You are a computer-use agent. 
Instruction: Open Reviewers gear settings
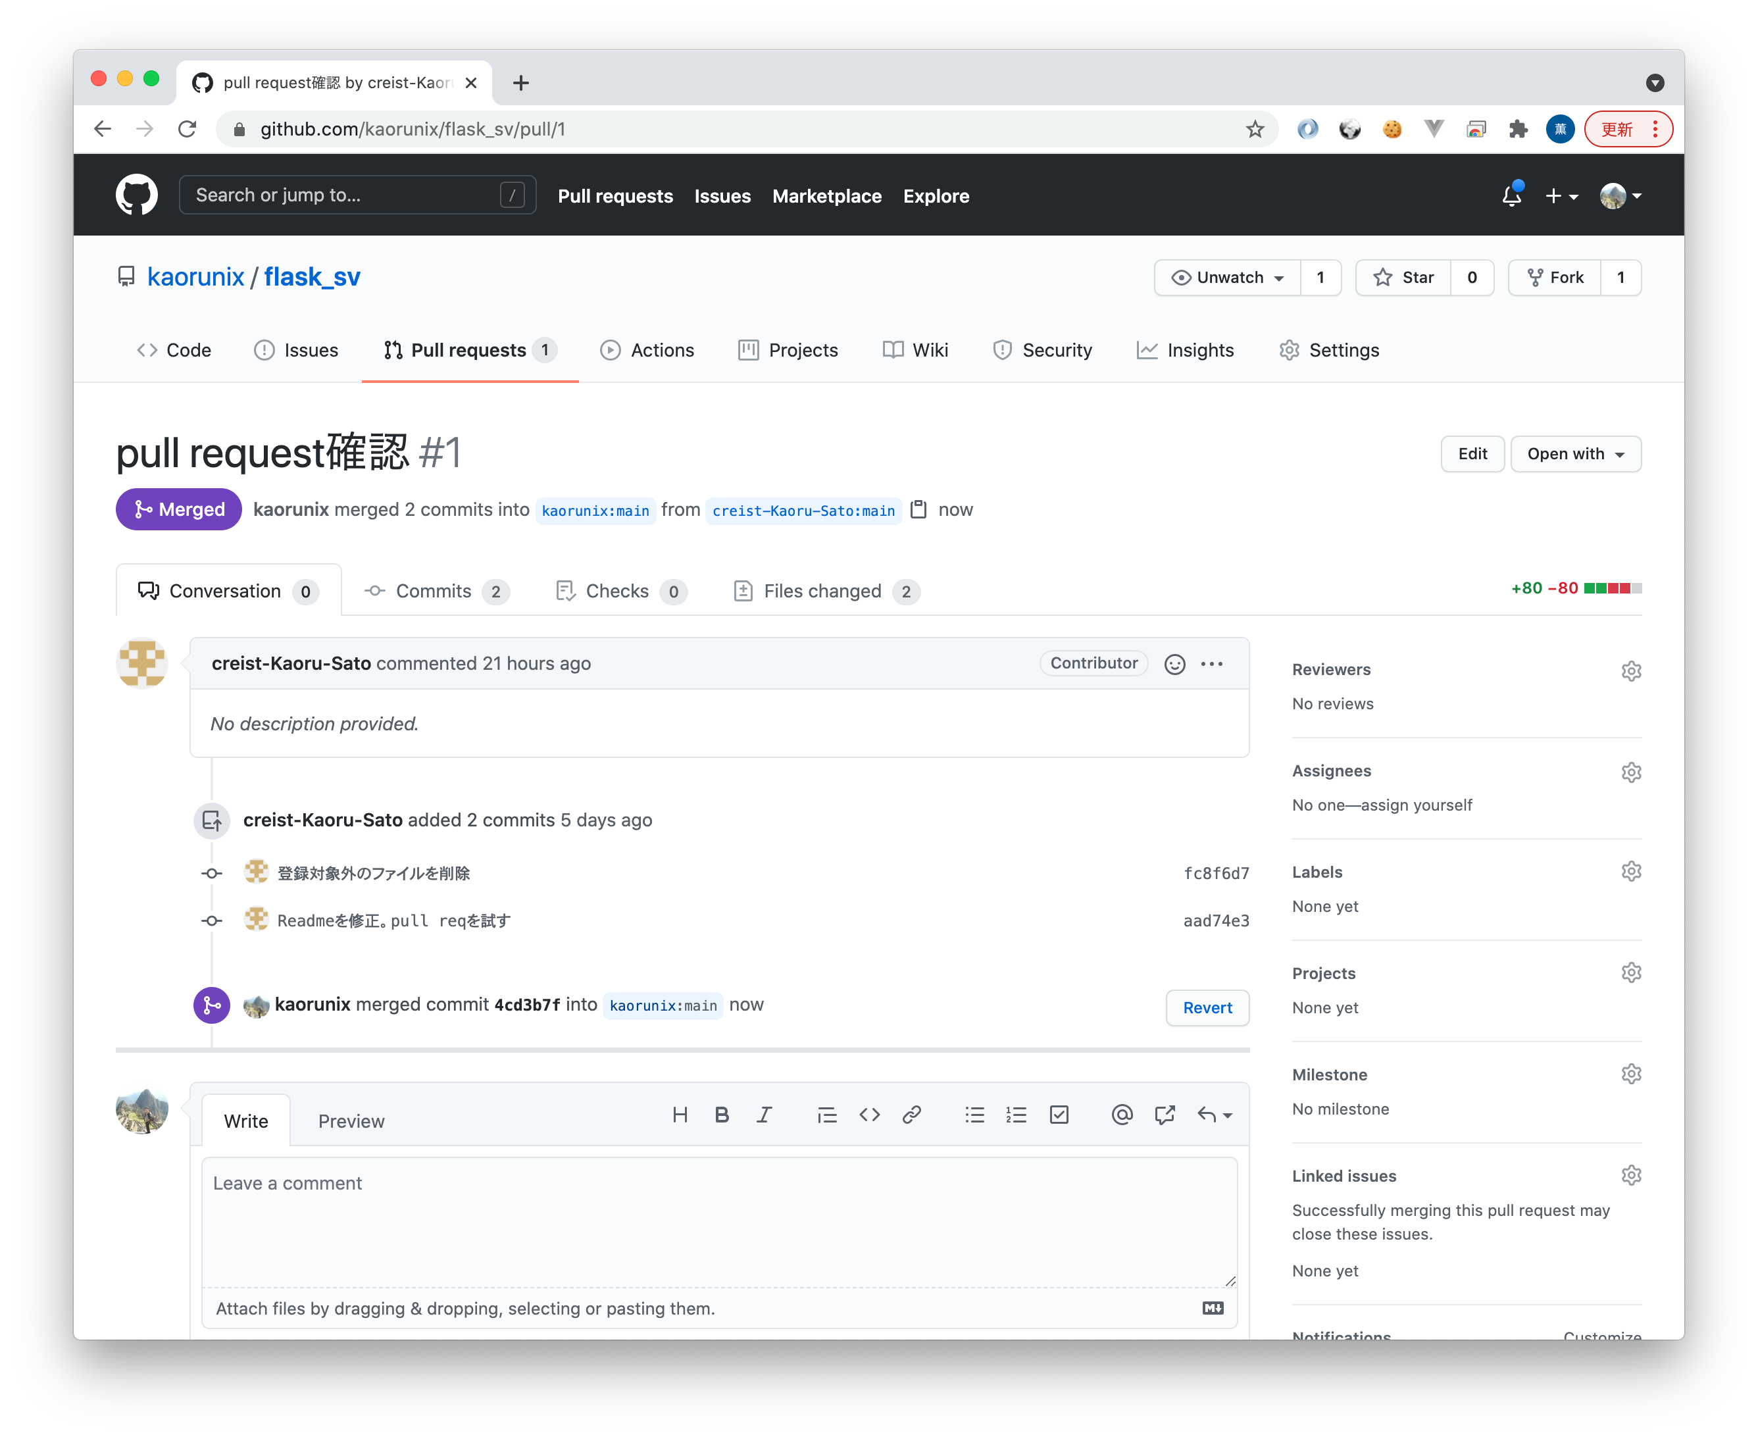1630,670
